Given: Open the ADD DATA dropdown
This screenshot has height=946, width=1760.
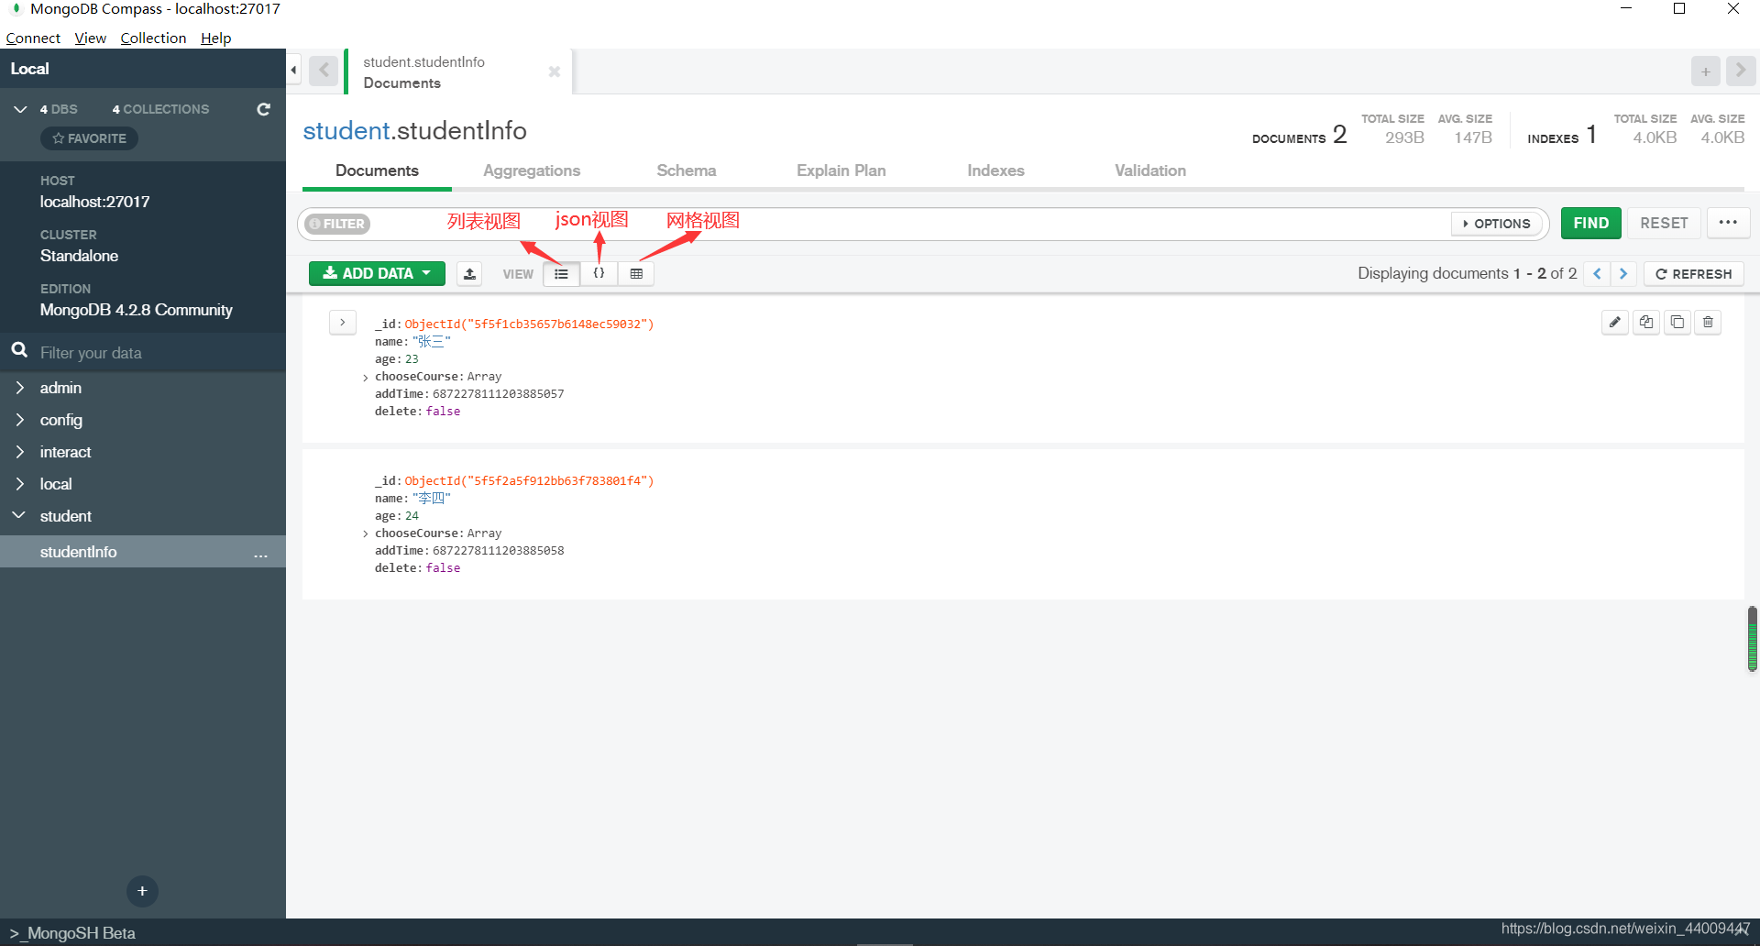Looking at the screenshot, I should tap(377, 273).
